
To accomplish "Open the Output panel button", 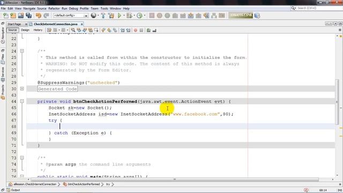I will (13, 190).
